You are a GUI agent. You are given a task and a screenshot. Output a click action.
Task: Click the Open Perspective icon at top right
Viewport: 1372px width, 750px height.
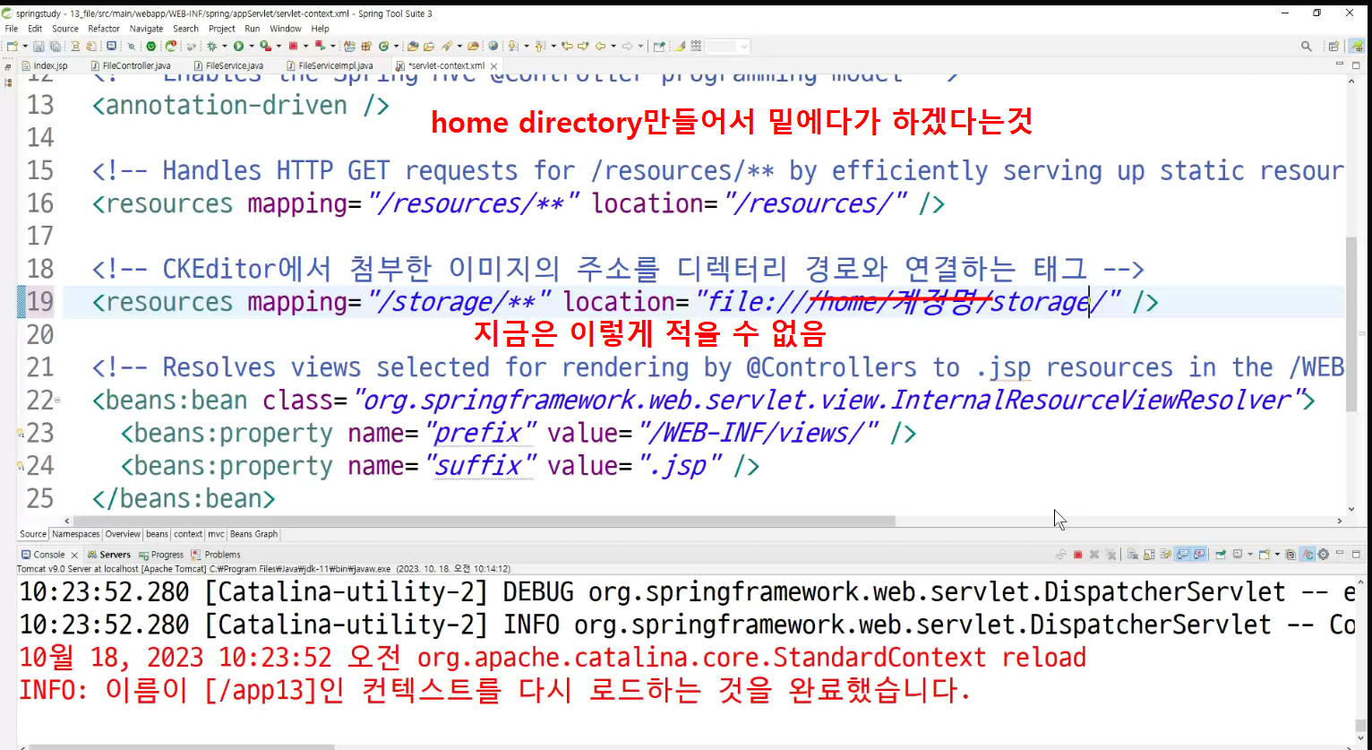[1333, 47]
